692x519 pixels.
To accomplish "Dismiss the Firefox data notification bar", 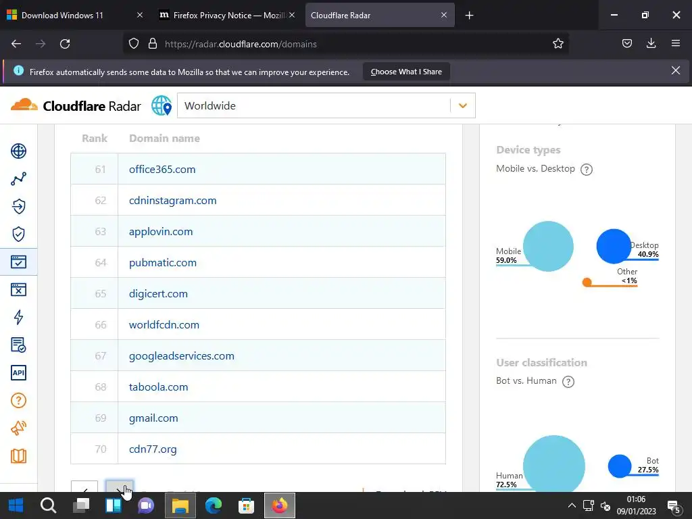I will click(x=675, y=70).
